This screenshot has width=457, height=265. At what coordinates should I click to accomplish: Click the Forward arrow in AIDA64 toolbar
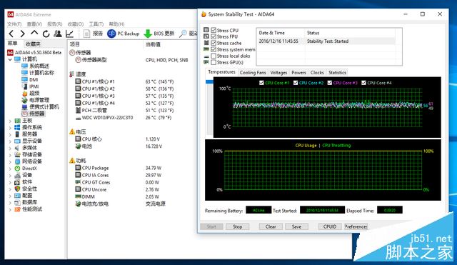click(x=23, y=34)
